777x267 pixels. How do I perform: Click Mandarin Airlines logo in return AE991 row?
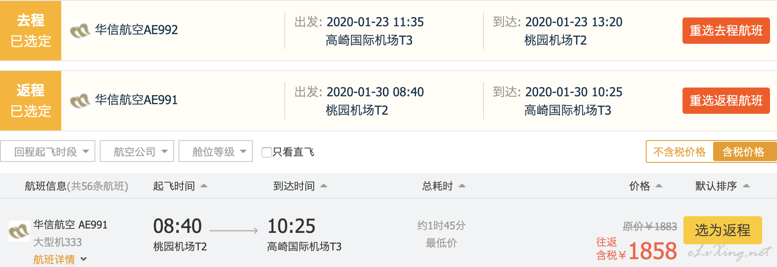pos(80,101)
